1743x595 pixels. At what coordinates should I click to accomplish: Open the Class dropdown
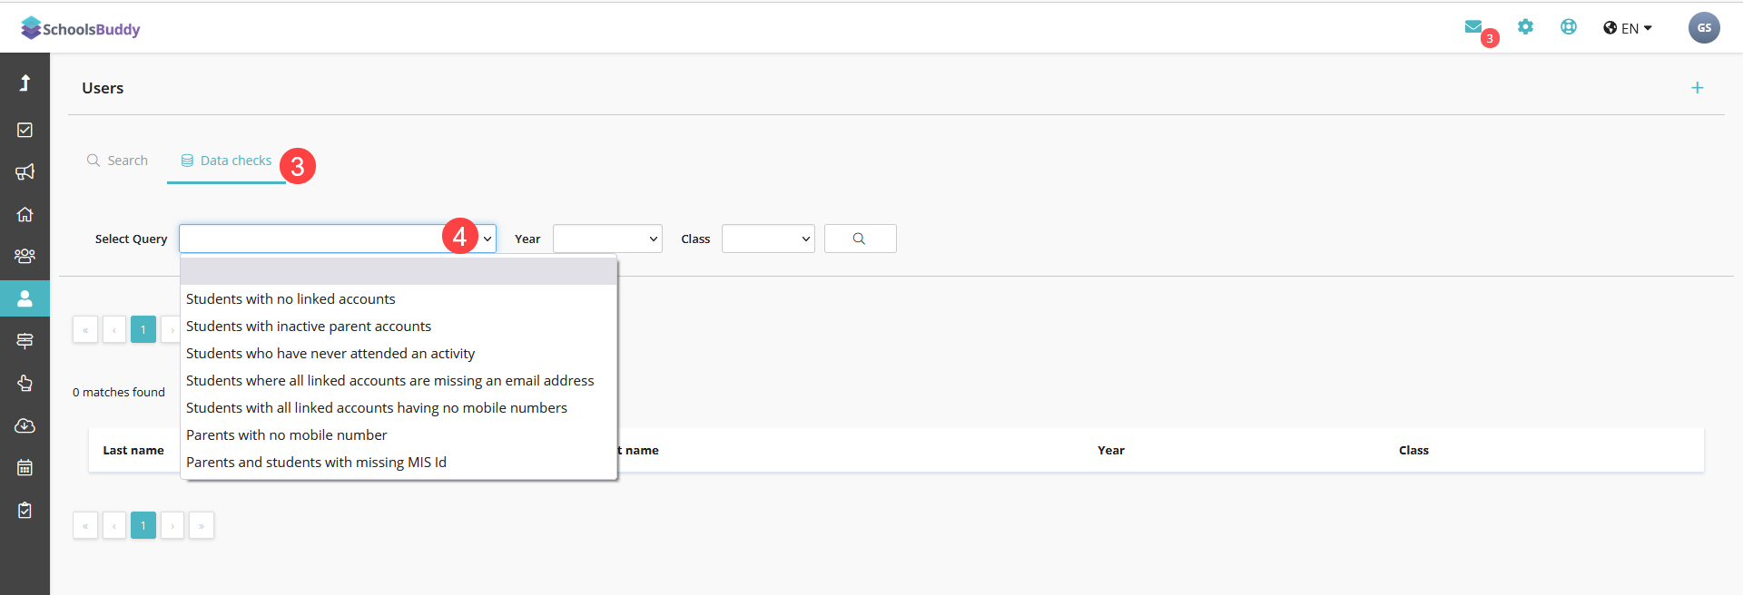point(768,239)
